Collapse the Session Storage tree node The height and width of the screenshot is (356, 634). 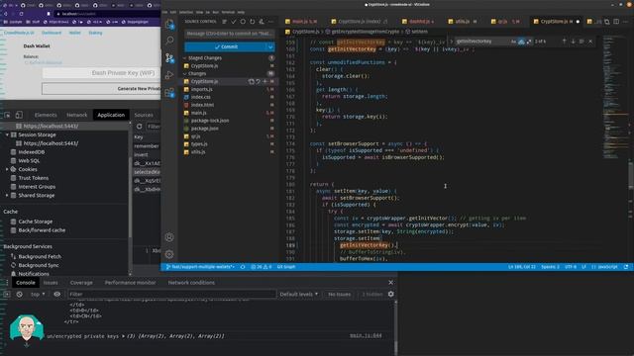tap(7, 134)
